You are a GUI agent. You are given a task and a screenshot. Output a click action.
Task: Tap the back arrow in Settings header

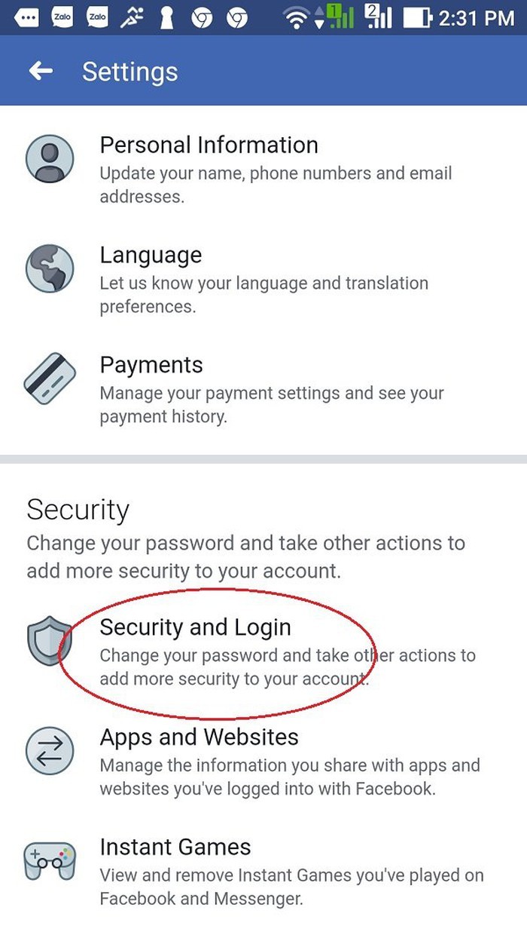(41, 72)
